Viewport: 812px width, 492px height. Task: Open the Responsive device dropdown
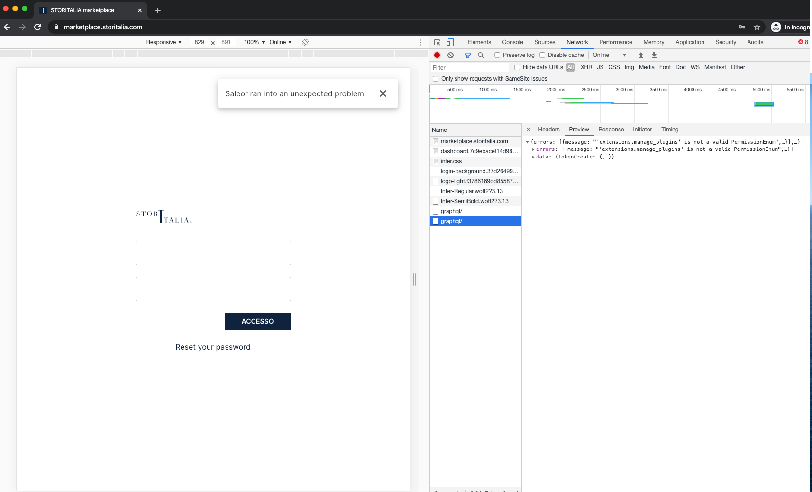point(163,42)
